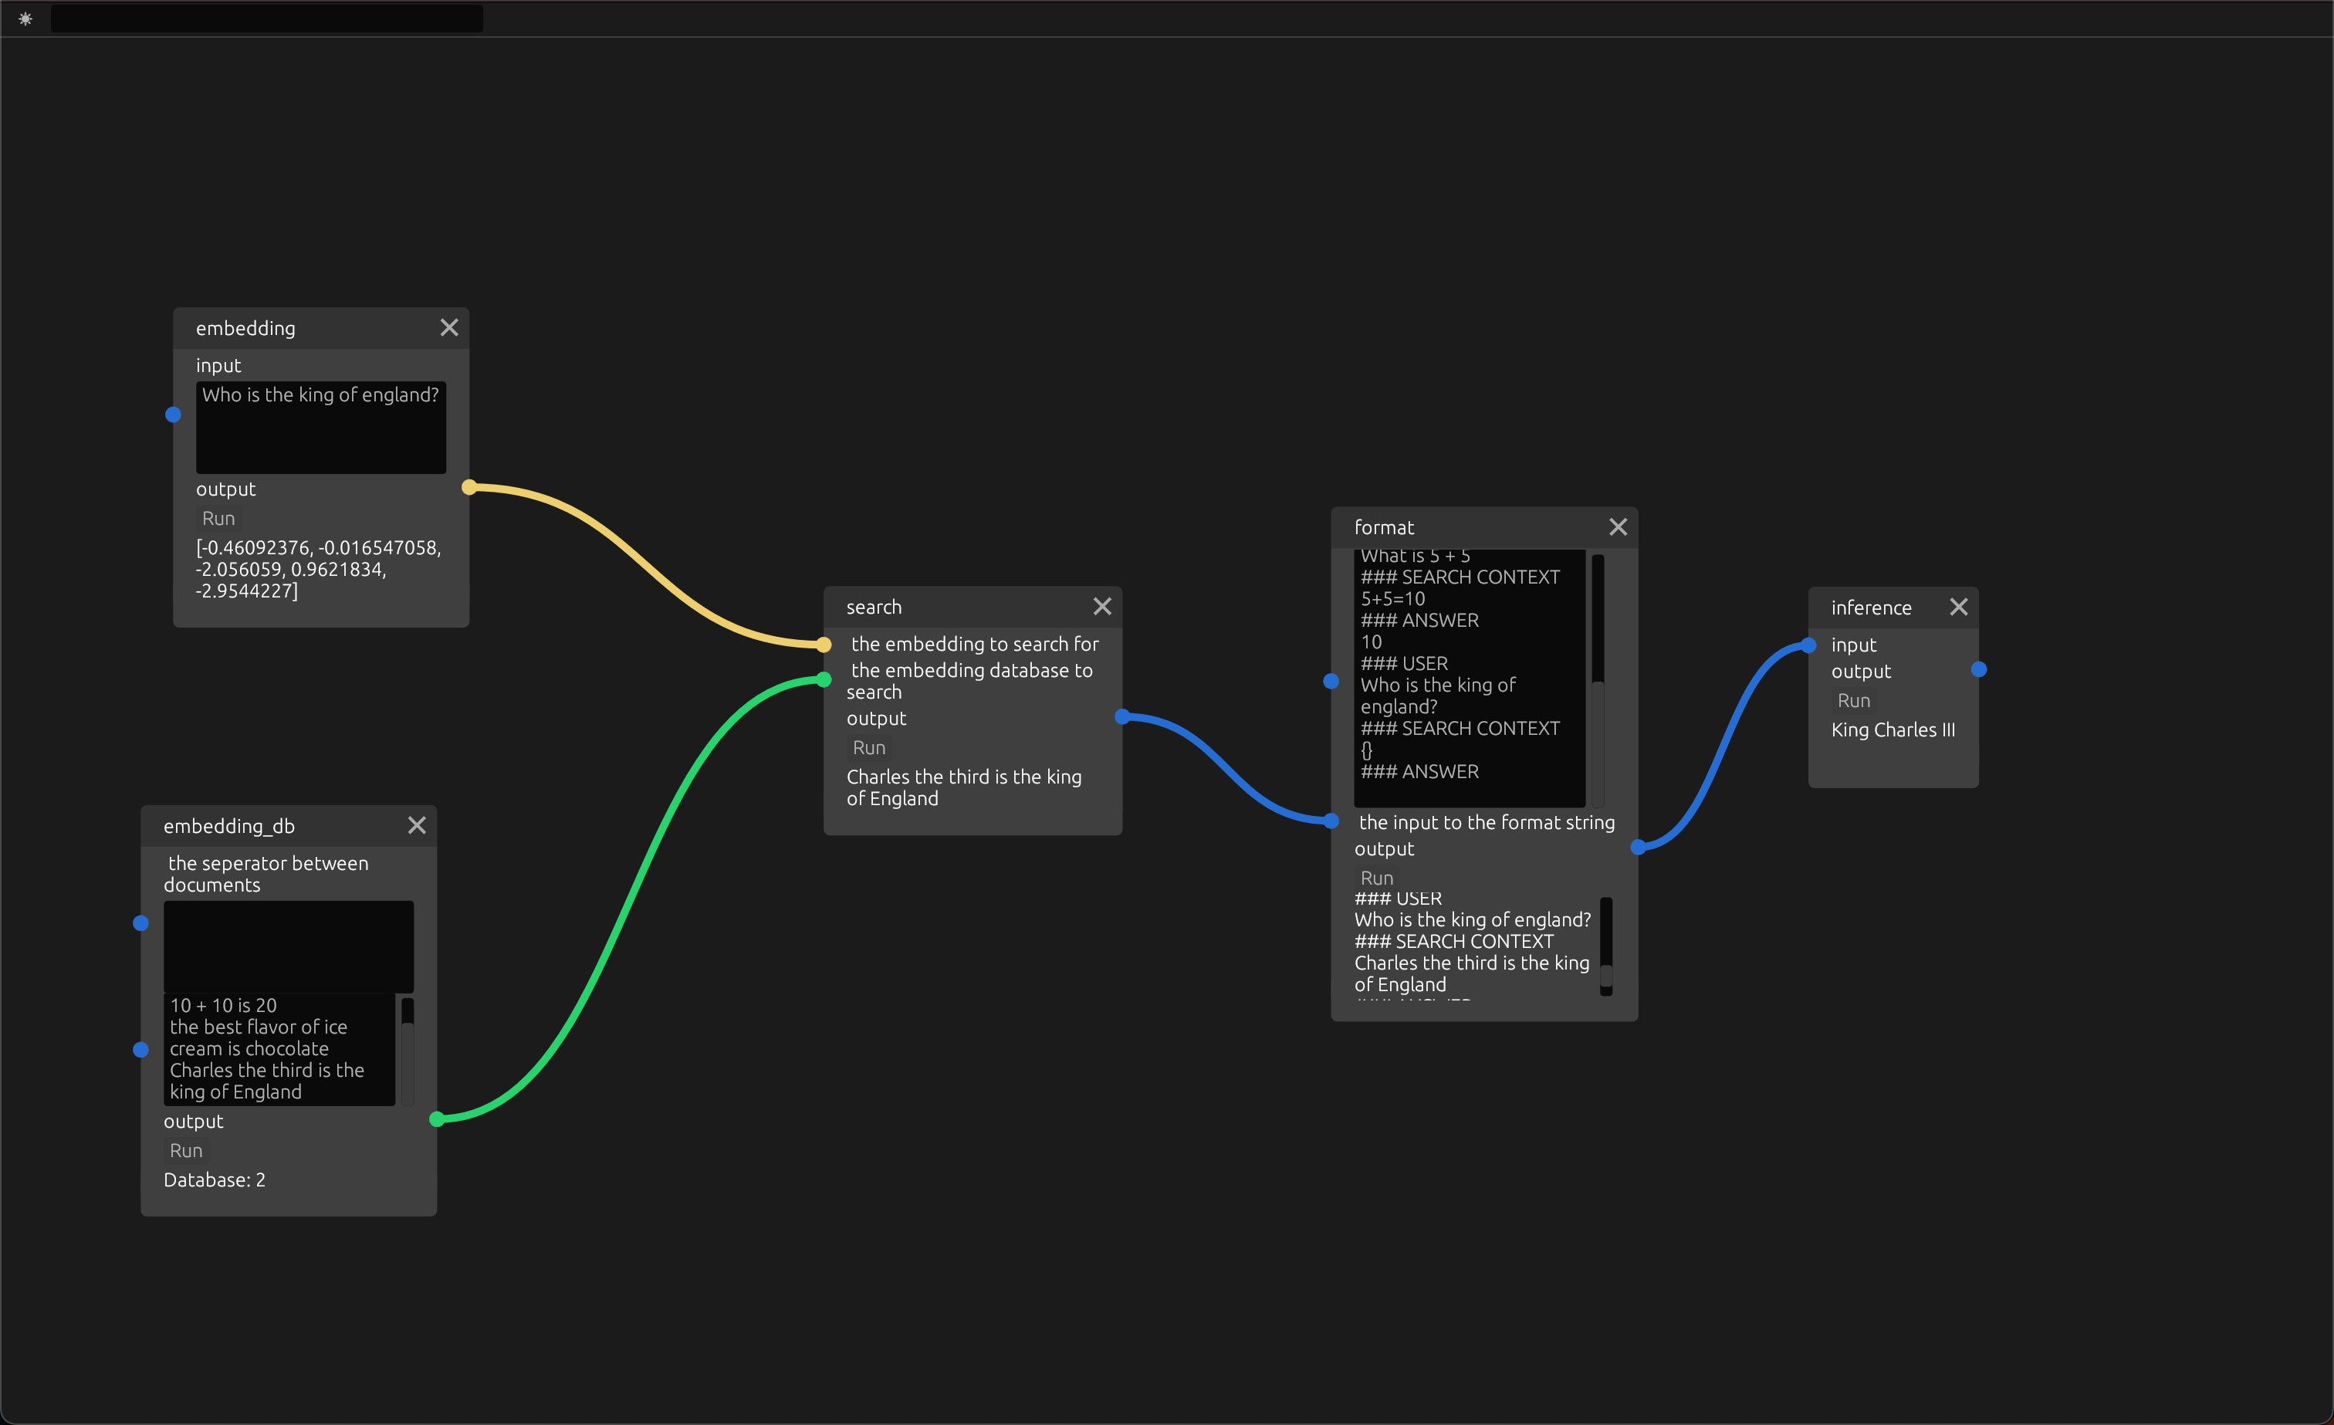Click the green output port of embedding_db node
The height and width of the screenshot is (1425, 2334).
[x=437, y=1119]
